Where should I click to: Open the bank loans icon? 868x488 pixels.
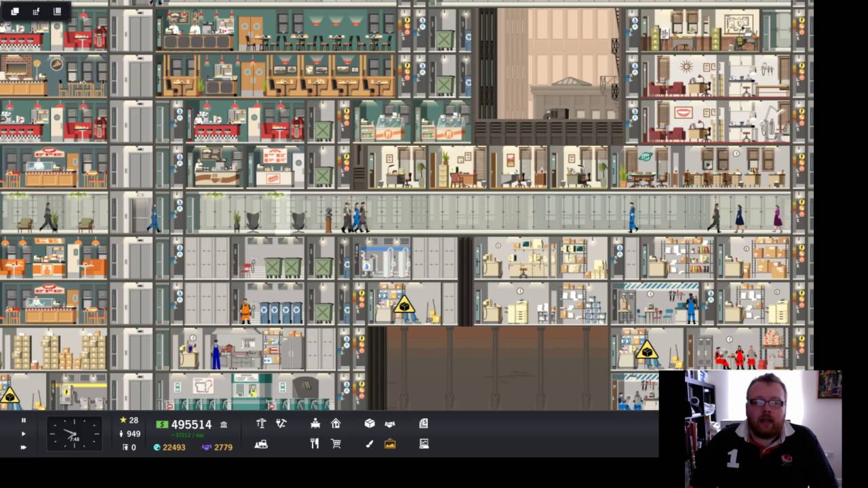(224, 424)
